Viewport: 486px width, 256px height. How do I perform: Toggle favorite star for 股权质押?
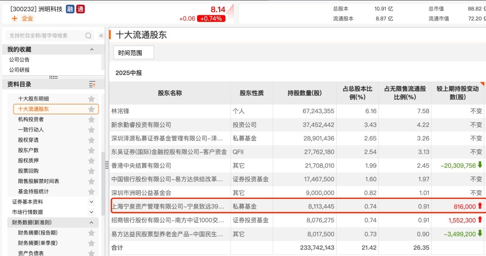[91, 161]
